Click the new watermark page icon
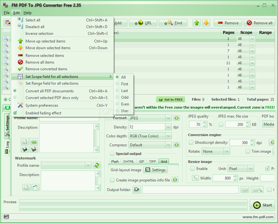 [x=26, y=188]
